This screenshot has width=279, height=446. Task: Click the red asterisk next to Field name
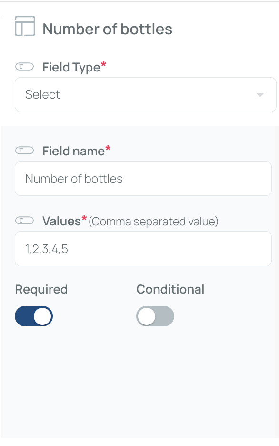[108, 148]
